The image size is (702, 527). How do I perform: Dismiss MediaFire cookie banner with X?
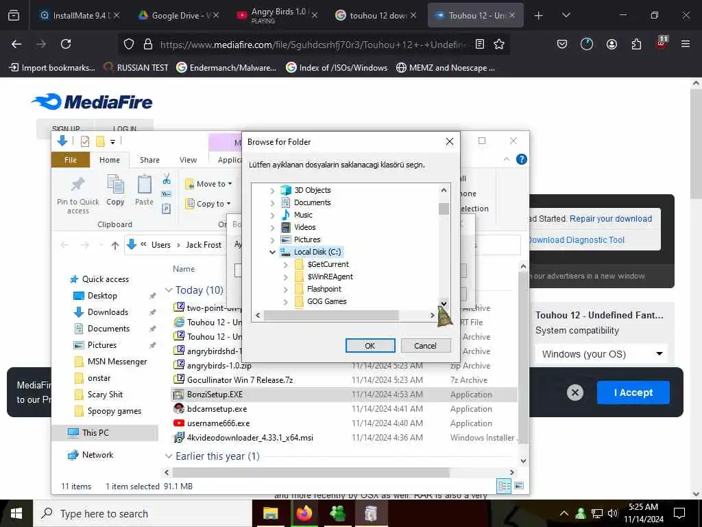point(575,393)
